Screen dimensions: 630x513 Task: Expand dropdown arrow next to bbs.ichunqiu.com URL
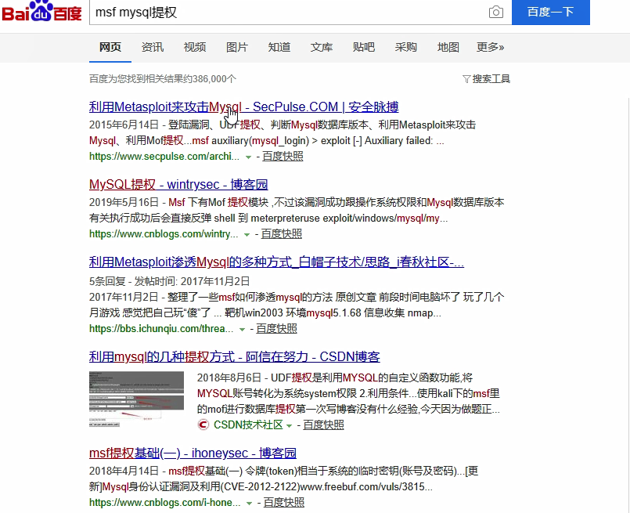242,330
